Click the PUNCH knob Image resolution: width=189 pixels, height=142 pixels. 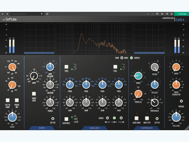tap(50, 103)
